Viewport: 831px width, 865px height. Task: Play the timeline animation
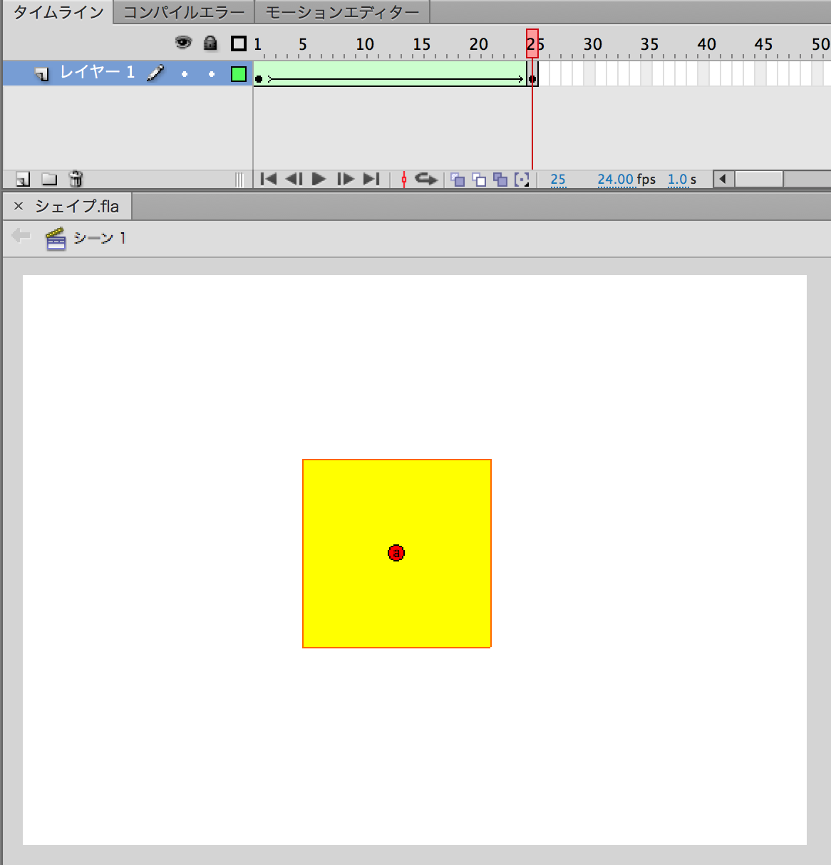(x=319, y=179)
